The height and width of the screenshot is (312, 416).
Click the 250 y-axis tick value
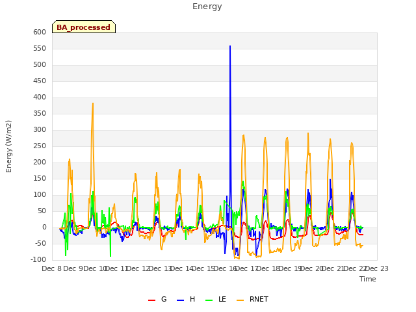(40, 146)
